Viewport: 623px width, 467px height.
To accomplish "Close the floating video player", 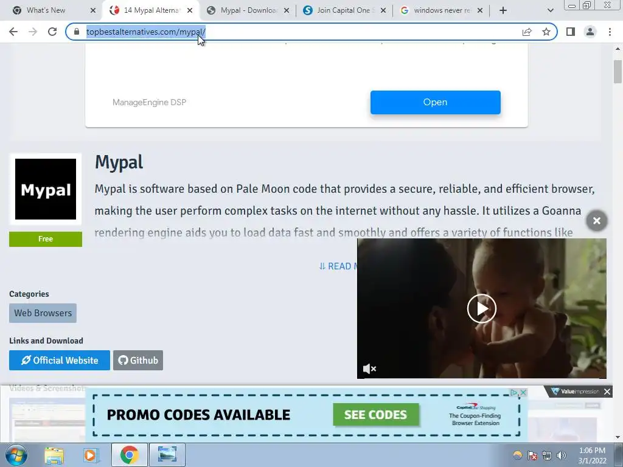I will click(x=597, y=221).
